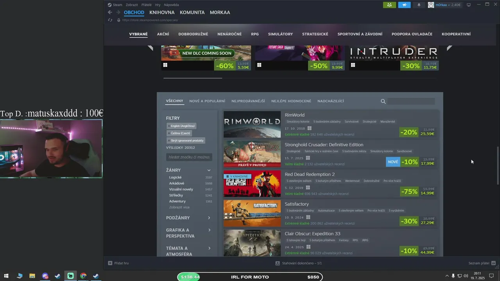The image size is (500, 281).
Task: Click the m0rkaa profile avatar
Action: click(x=431, y=5)
